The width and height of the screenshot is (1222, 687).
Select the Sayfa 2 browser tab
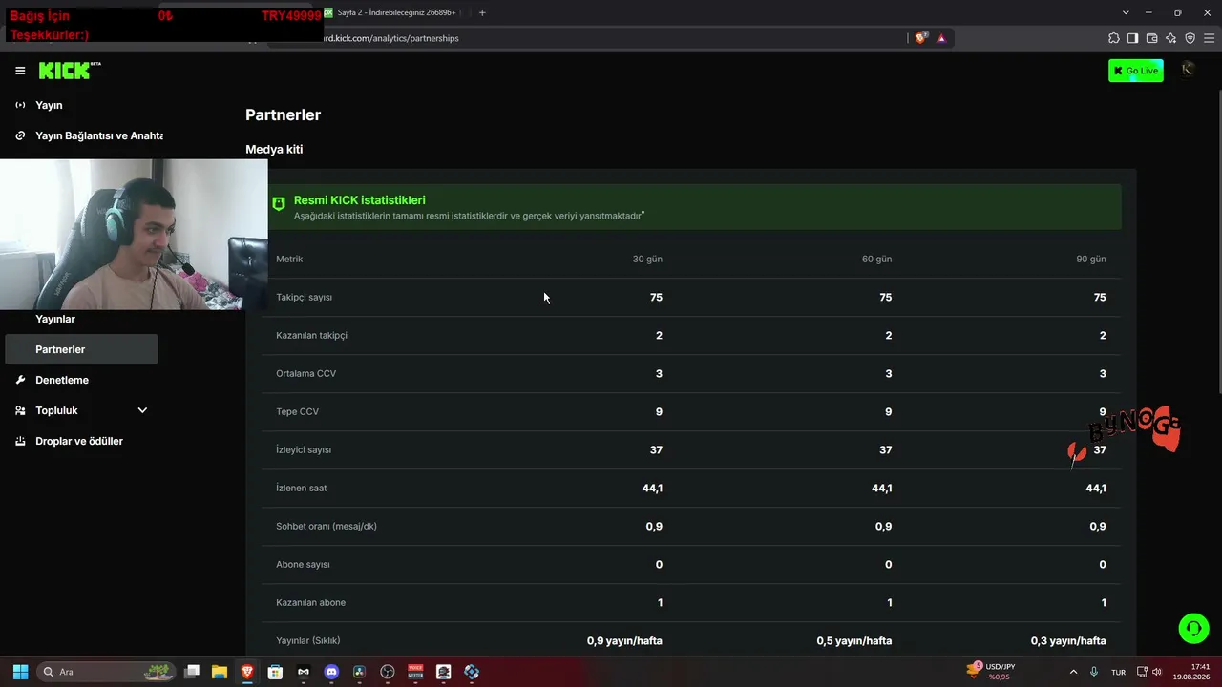(395, 12)
